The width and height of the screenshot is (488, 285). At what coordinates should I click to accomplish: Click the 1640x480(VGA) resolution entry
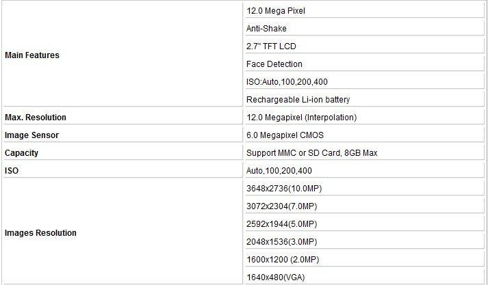coord(276,277)
